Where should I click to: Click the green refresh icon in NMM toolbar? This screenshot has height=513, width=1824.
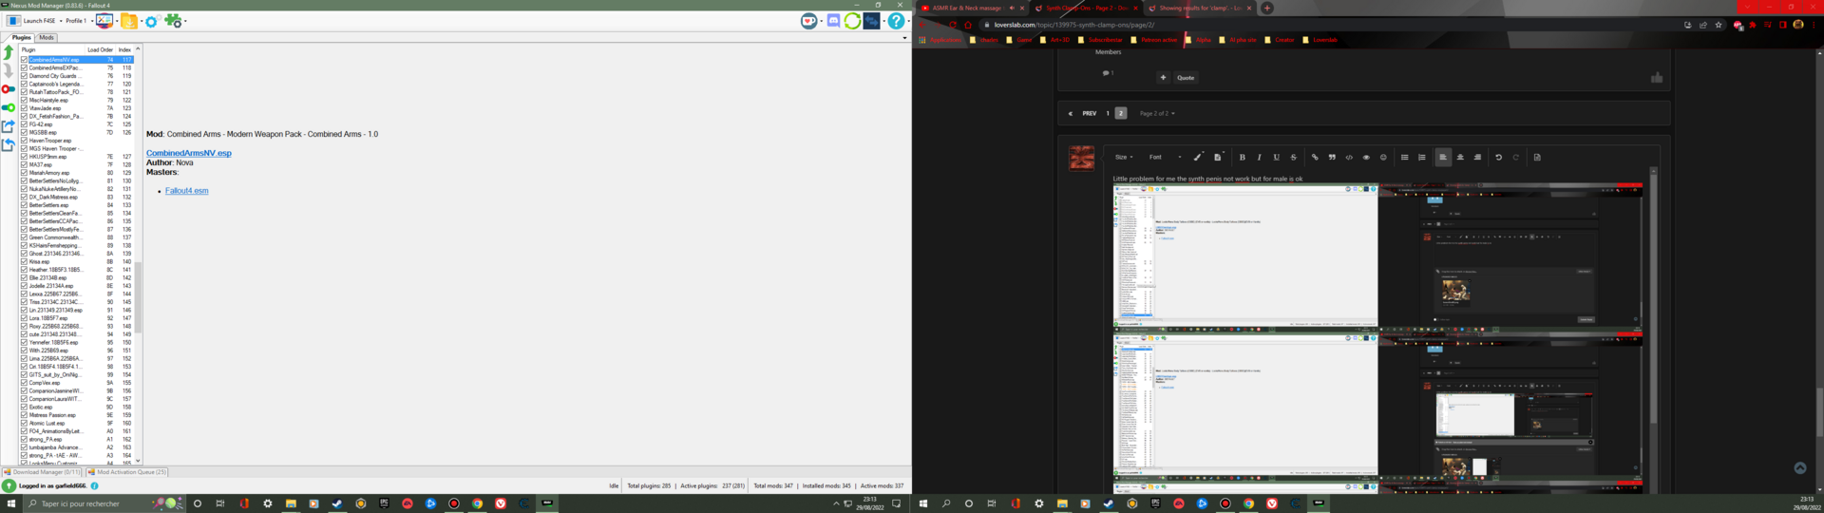point(852,21)
